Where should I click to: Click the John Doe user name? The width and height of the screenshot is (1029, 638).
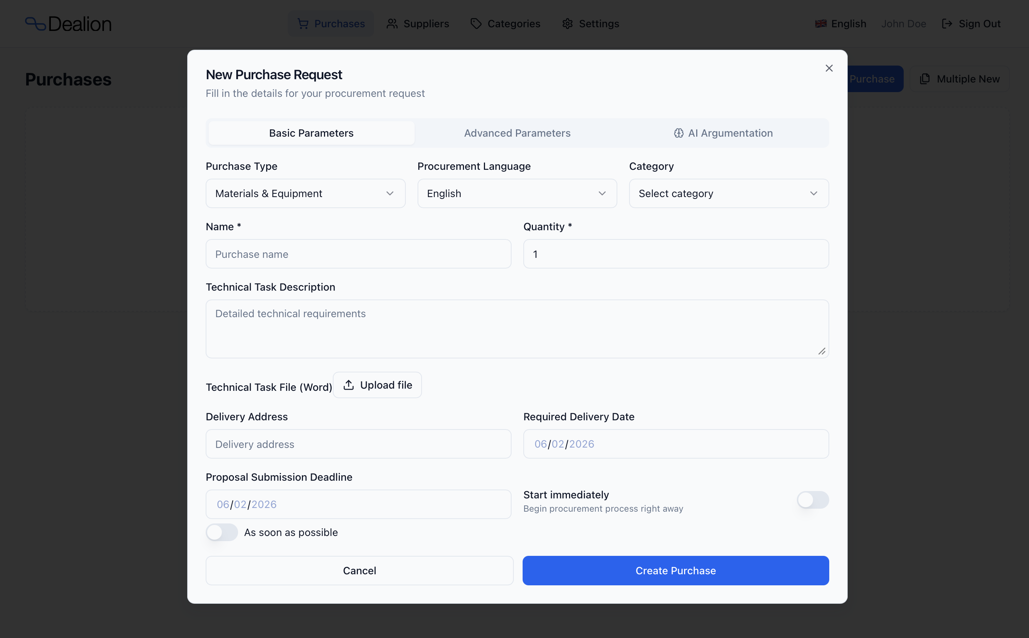point(903,24)
